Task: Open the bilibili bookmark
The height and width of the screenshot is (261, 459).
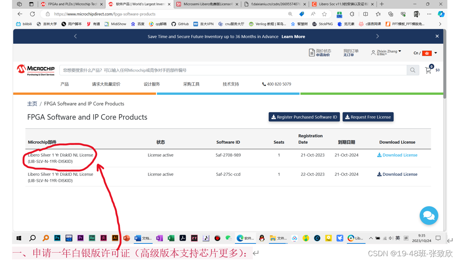Action: click(24, 24)
